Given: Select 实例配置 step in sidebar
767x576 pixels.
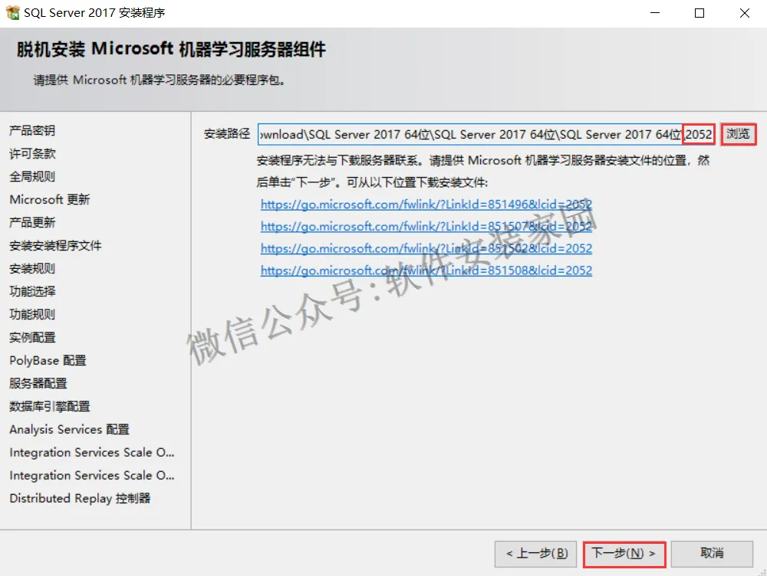Looking at the screenshot, I should pyautogui.click(x=32, y=337).
